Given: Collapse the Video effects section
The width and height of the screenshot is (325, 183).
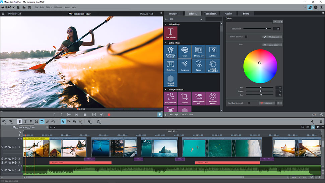Looking at the screenshot, I should click(x=166, y=43).
